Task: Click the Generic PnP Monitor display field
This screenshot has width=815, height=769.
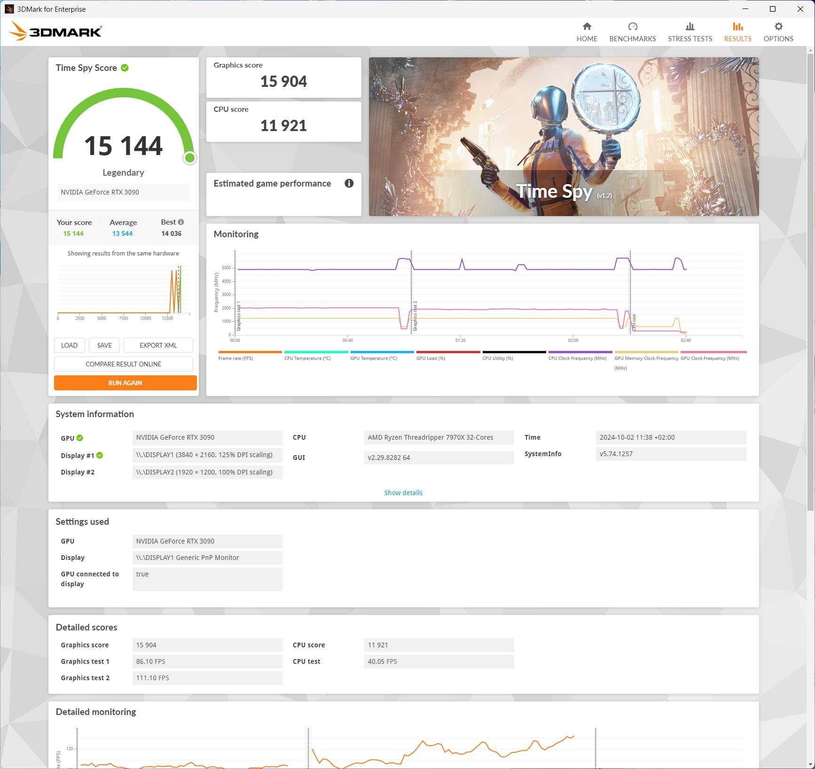Action: pos(207,558)
